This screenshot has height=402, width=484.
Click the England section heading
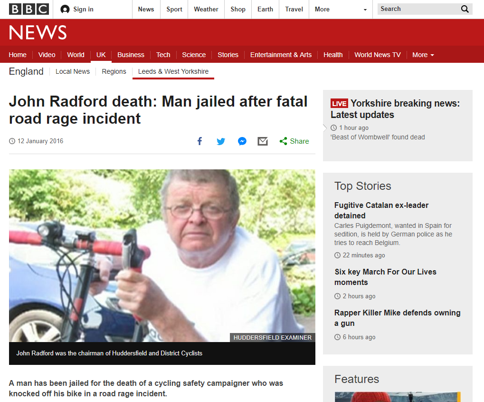tap(26, 71)
